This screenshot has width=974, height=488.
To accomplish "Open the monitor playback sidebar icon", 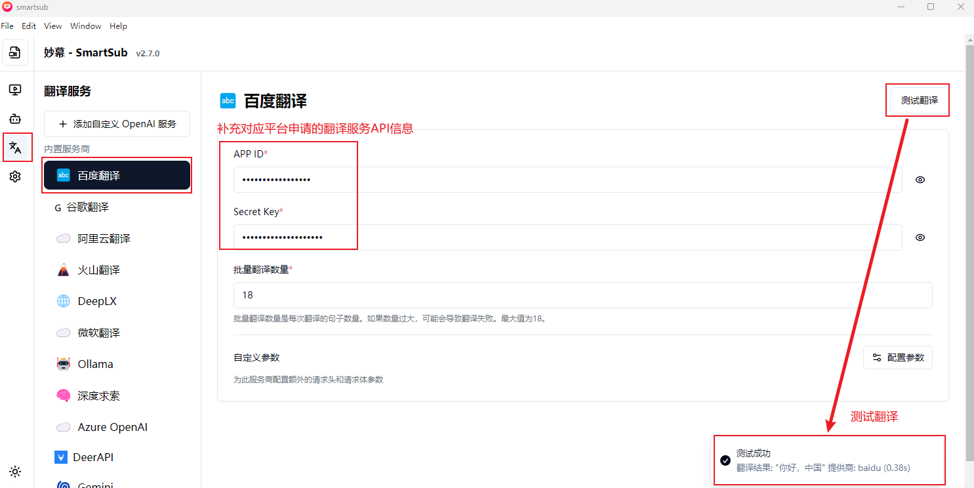I will point(15,90).
